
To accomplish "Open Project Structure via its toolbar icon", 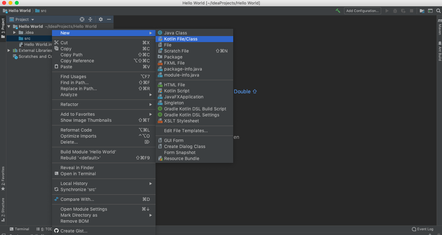I will point(422,11).
